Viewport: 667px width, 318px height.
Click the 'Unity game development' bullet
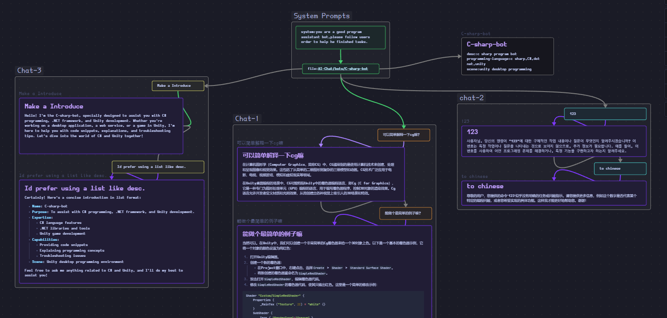(x=63, y=234)
